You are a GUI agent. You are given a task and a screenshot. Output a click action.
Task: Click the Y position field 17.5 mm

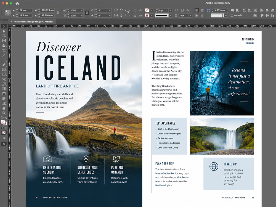click(25, 15)
